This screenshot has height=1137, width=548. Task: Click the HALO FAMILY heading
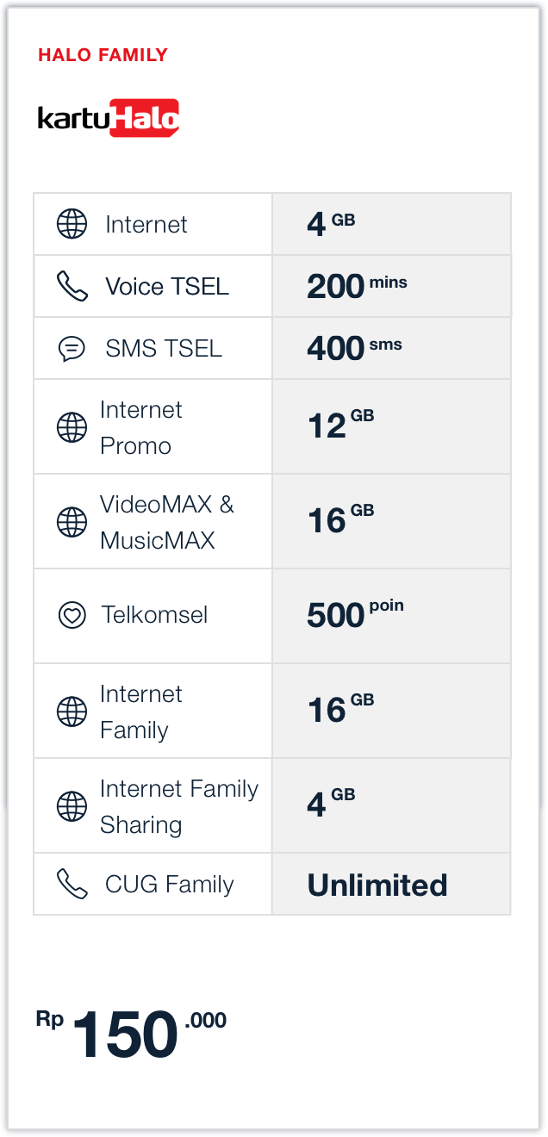pos(103,55)
